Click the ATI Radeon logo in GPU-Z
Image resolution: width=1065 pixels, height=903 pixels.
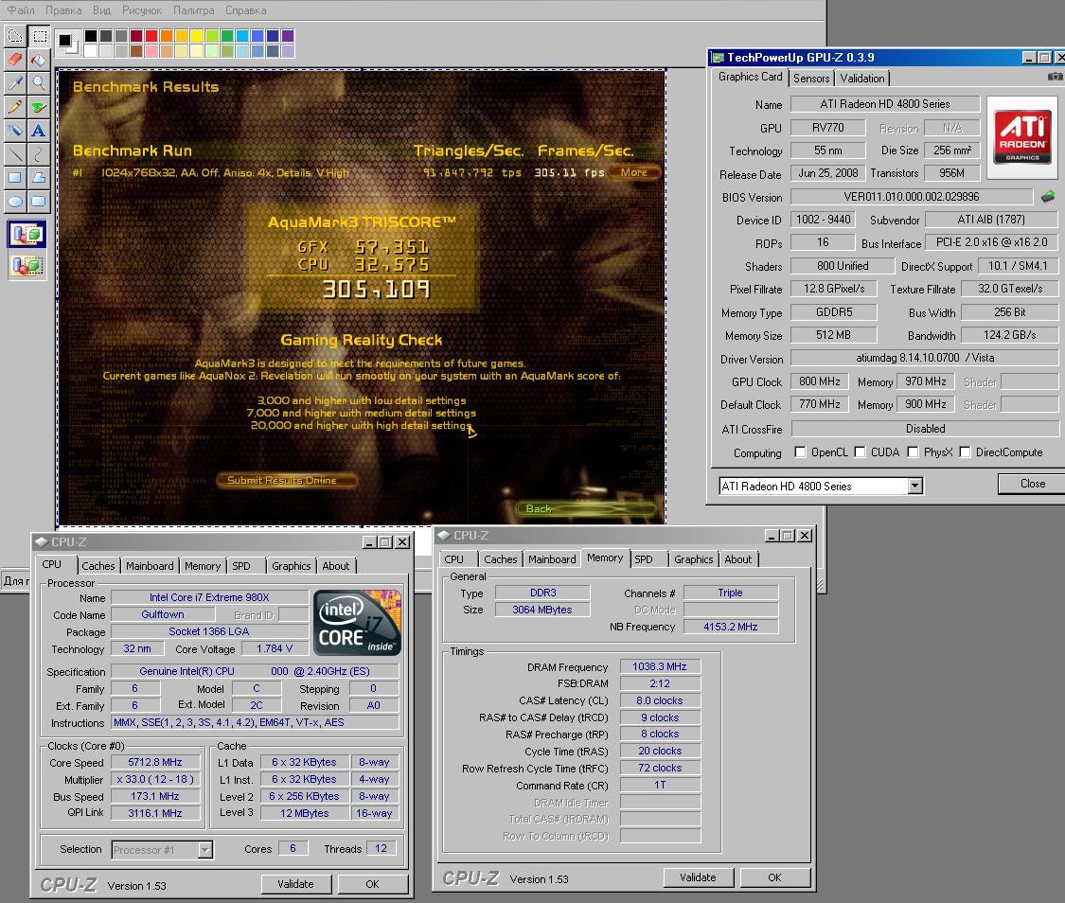click(x=1022, y=138)
